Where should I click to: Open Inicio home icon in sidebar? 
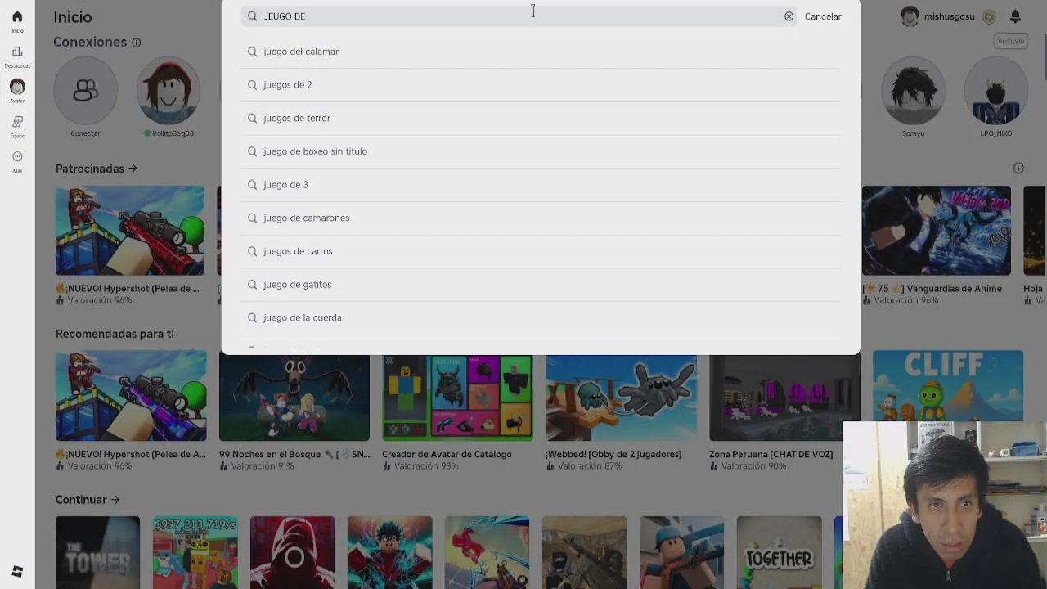17,16
